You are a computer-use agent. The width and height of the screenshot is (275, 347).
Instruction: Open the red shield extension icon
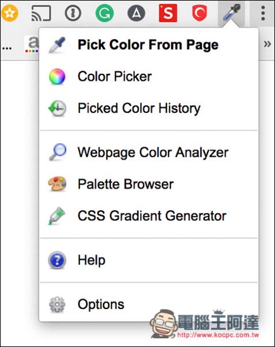(x=199, y=13)
